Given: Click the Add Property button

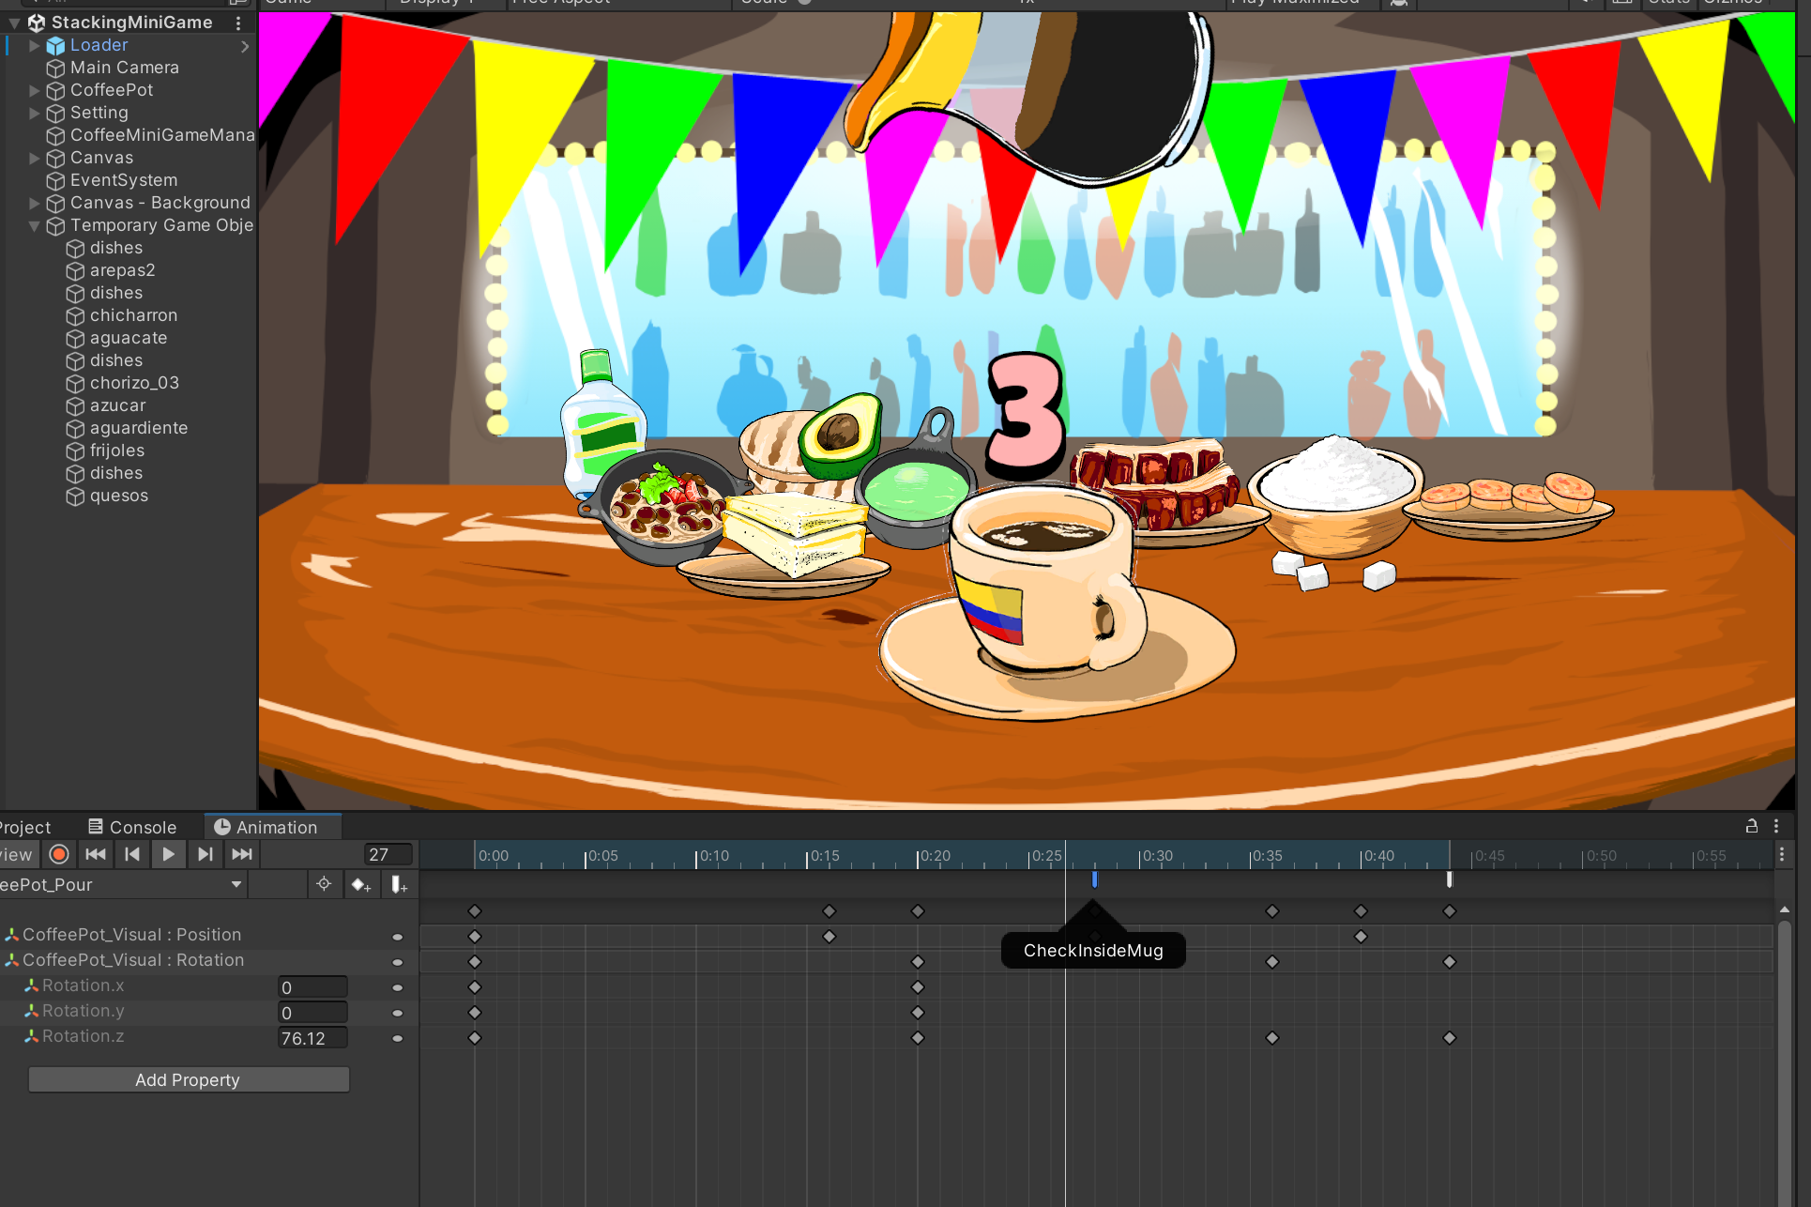Looking at the screenshot, I should click(x=188, y=1079).
